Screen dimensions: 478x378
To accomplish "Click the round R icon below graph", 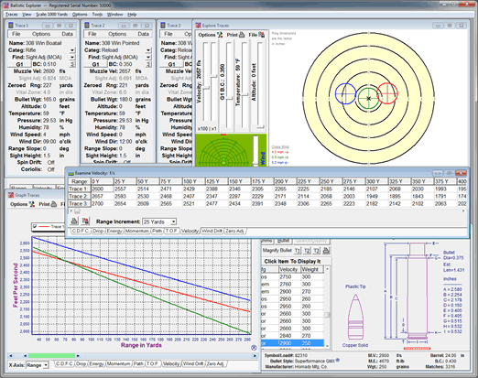I will point(254,348).
